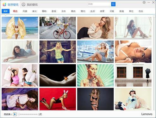Select the 美女 category tab
Image resolution: width=156 pixels, height=118 pixels.
(x=34, y=11)
